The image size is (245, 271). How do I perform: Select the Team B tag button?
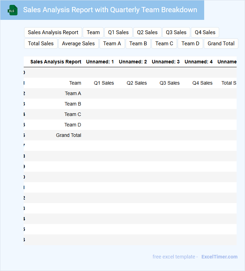point(138,44)
